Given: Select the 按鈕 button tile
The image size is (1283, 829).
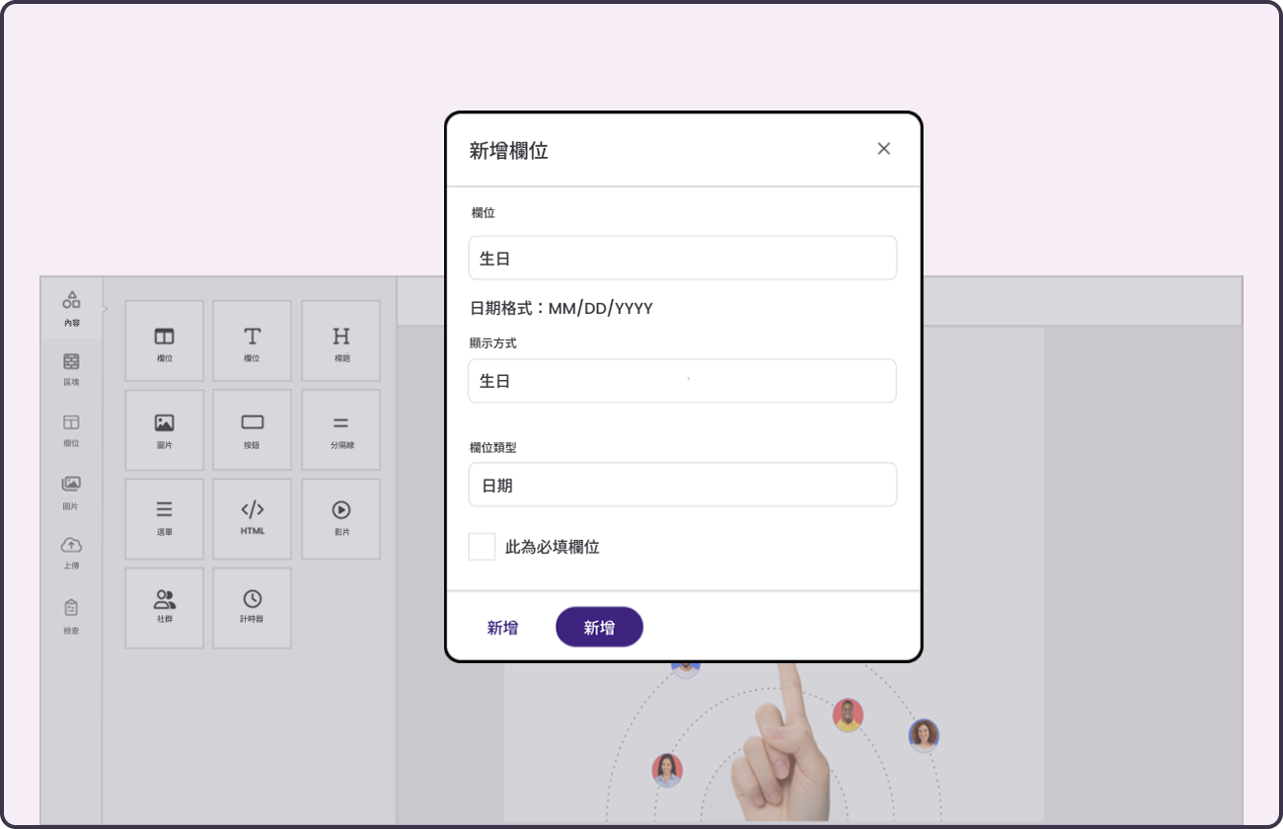Looking at the screenshot, I should pyautogui.click(x=253, y=430).
